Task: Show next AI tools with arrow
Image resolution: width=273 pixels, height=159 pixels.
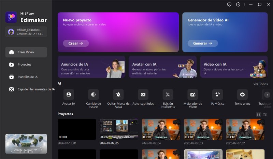Action: click(267, 95)
